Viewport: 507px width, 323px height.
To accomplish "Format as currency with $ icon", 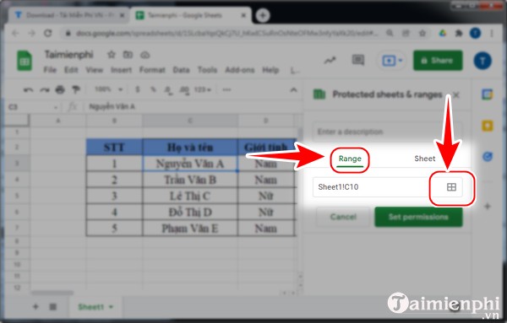I will [138, 89].
